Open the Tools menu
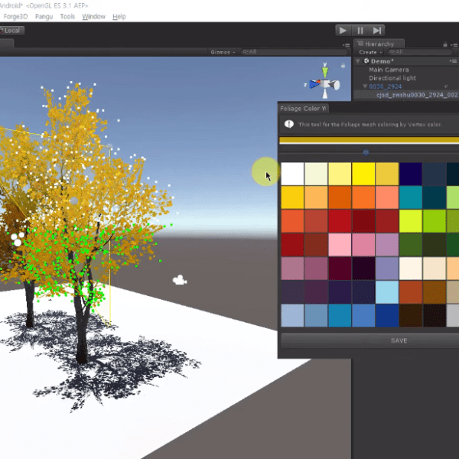The width and height of the screenshot is (459, 459). click(67, 16)
